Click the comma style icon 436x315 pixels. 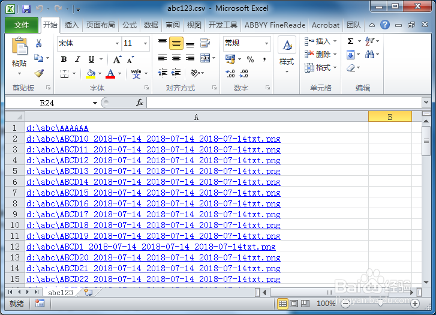264,59
